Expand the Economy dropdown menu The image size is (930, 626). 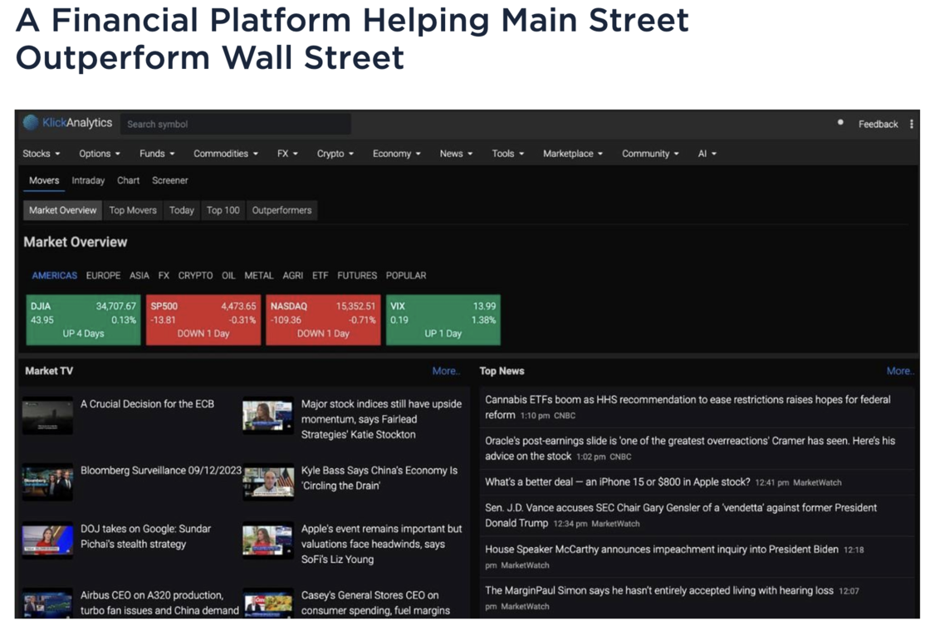(x=397, y=154)
